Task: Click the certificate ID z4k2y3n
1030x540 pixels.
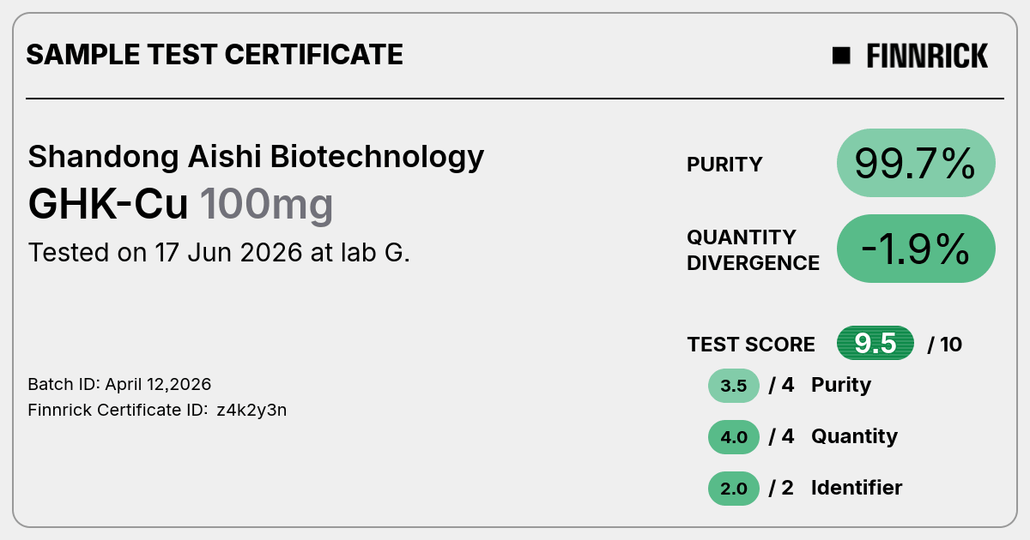Action: pos(251,410)
